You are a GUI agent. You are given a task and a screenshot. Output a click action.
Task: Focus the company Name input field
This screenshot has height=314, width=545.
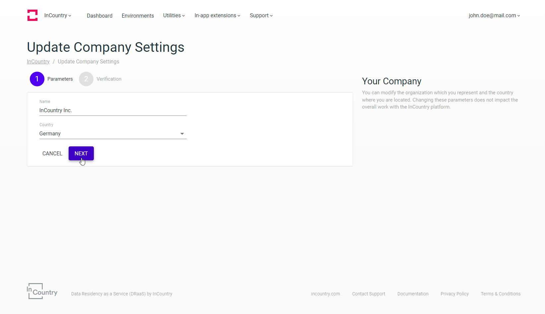(x=113, y=111)
